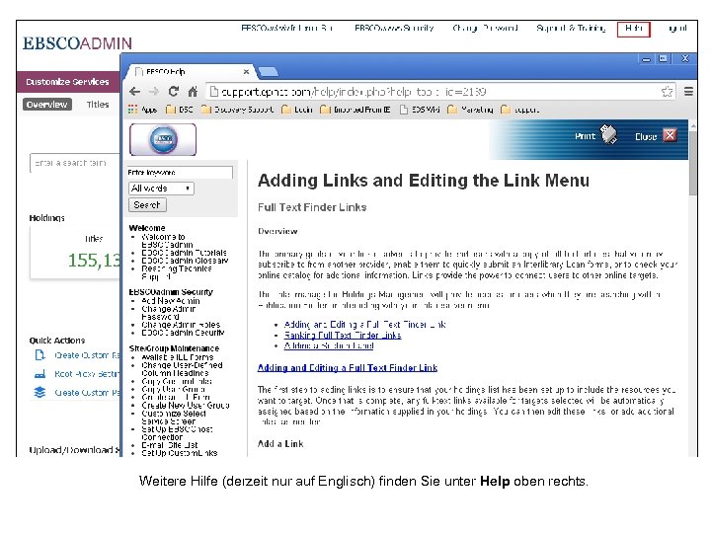Open the Apps bookmarks shortcut
This screenshot has width=711, height=533.
(142, 110)
